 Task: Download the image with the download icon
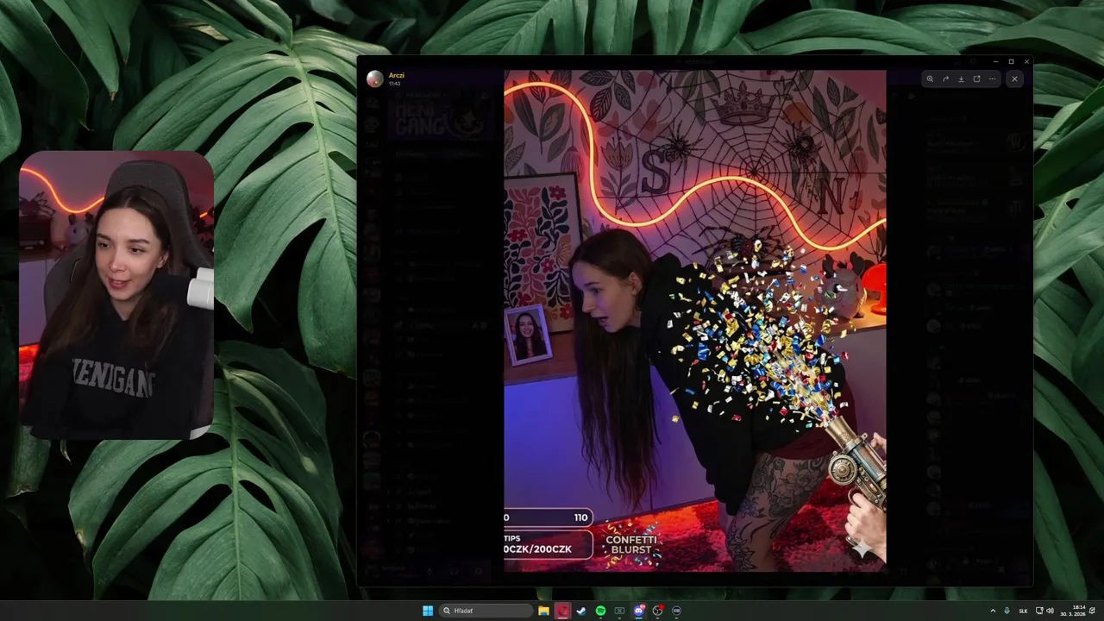[961, 78]
